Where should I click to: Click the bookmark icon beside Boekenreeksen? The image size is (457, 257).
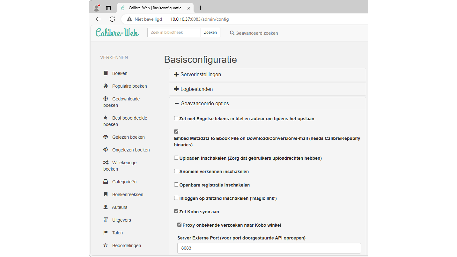[x=106, y=195]
